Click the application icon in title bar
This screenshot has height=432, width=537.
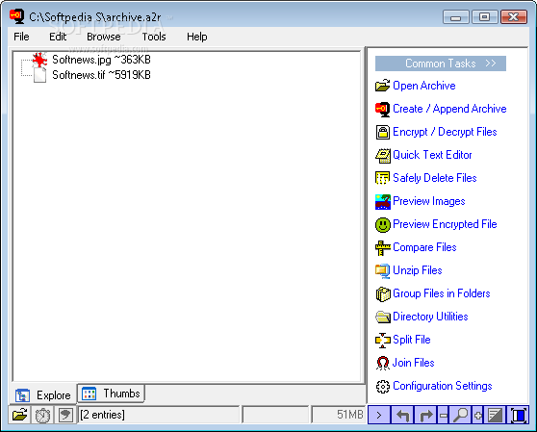coord(17,16)
